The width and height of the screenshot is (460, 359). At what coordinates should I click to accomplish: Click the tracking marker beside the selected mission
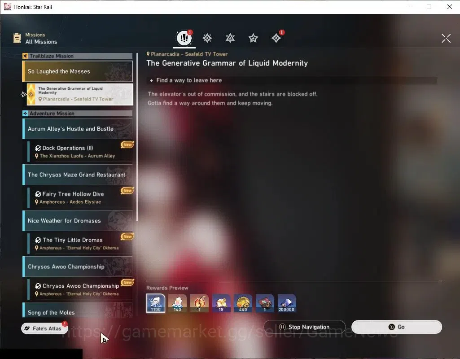(x=24, y=94)
